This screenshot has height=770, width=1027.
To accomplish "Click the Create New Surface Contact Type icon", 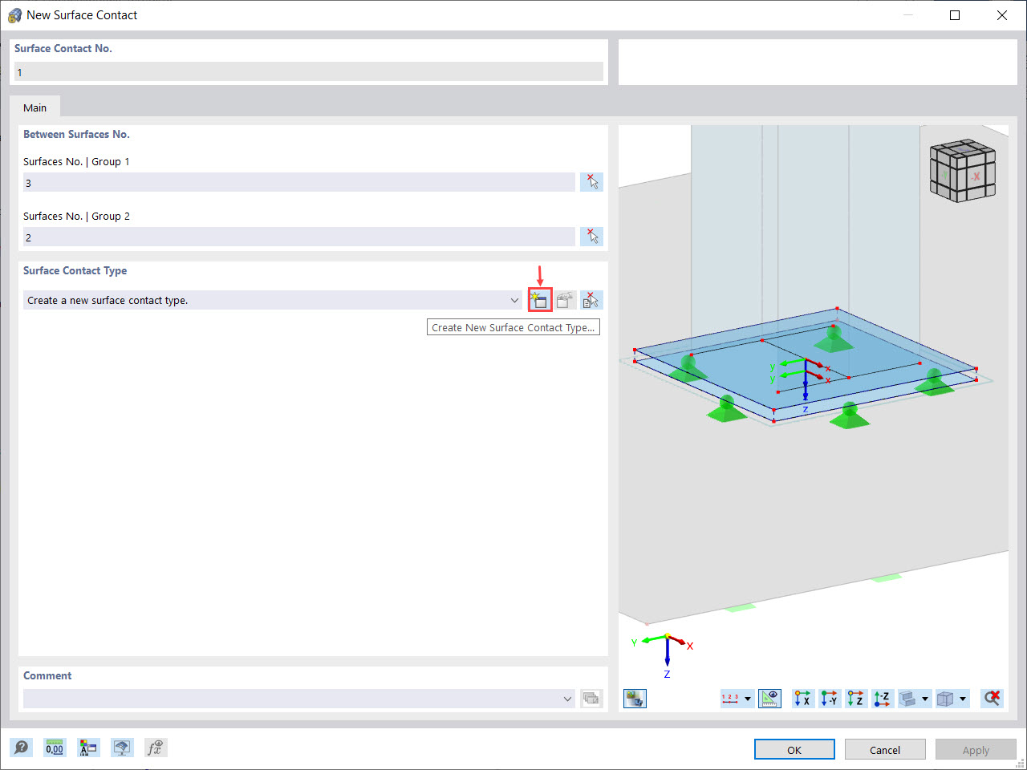I will point(540,300).
